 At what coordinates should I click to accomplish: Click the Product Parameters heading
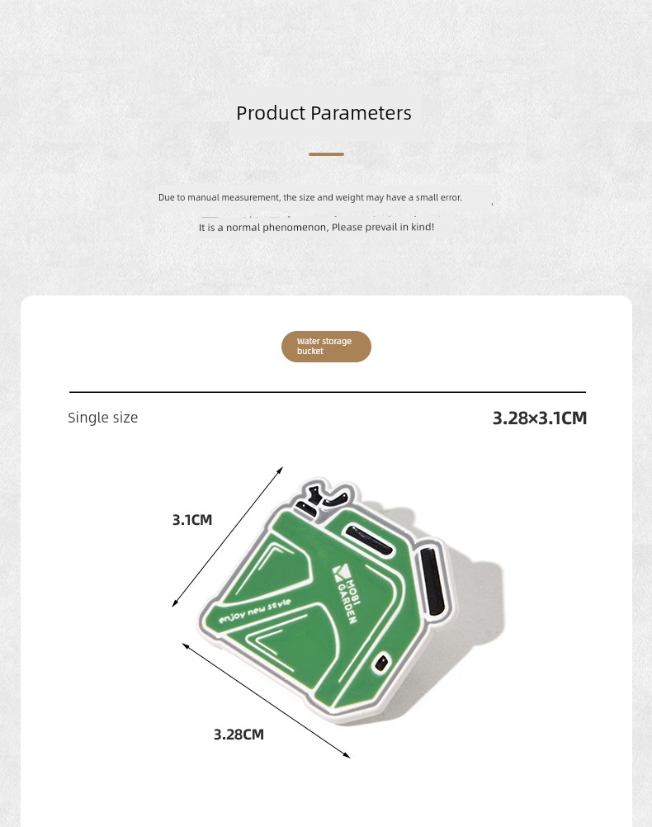[324, 113]
